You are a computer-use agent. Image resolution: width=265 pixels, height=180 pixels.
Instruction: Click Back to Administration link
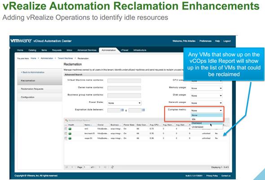(33, 72)
